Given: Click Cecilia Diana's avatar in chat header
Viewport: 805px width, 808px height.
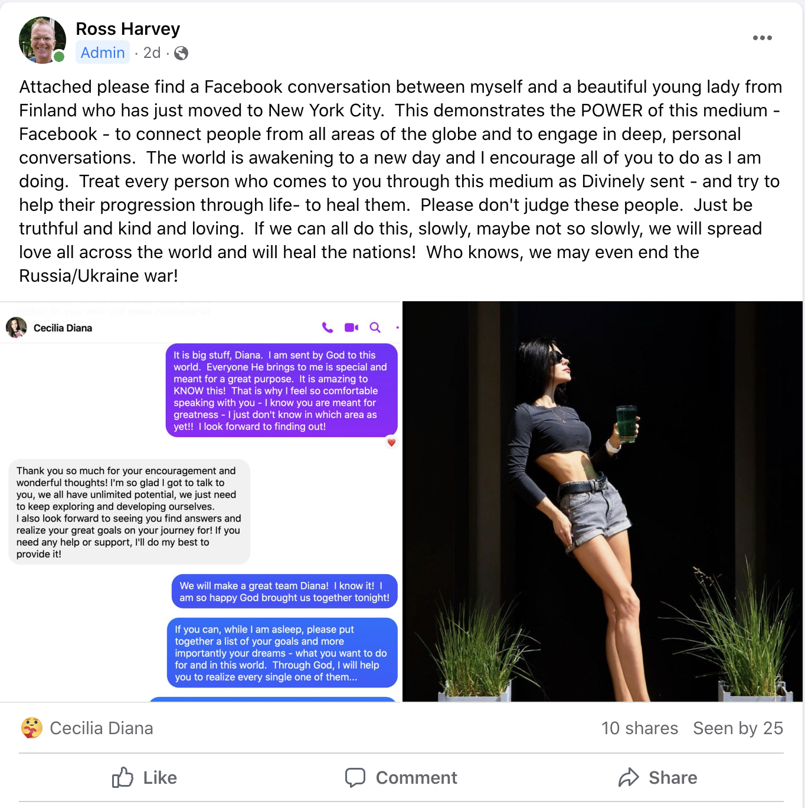Looking at the screenshot, I should point(17,327).
